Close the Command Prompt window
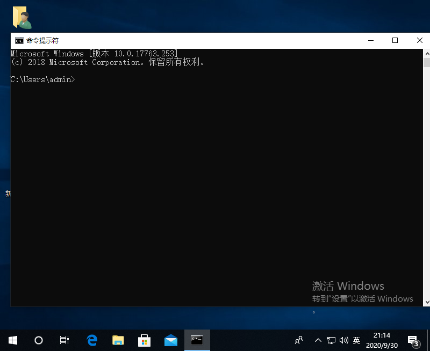The height and width of the screenshot is (351, 430). pos(419,41)
